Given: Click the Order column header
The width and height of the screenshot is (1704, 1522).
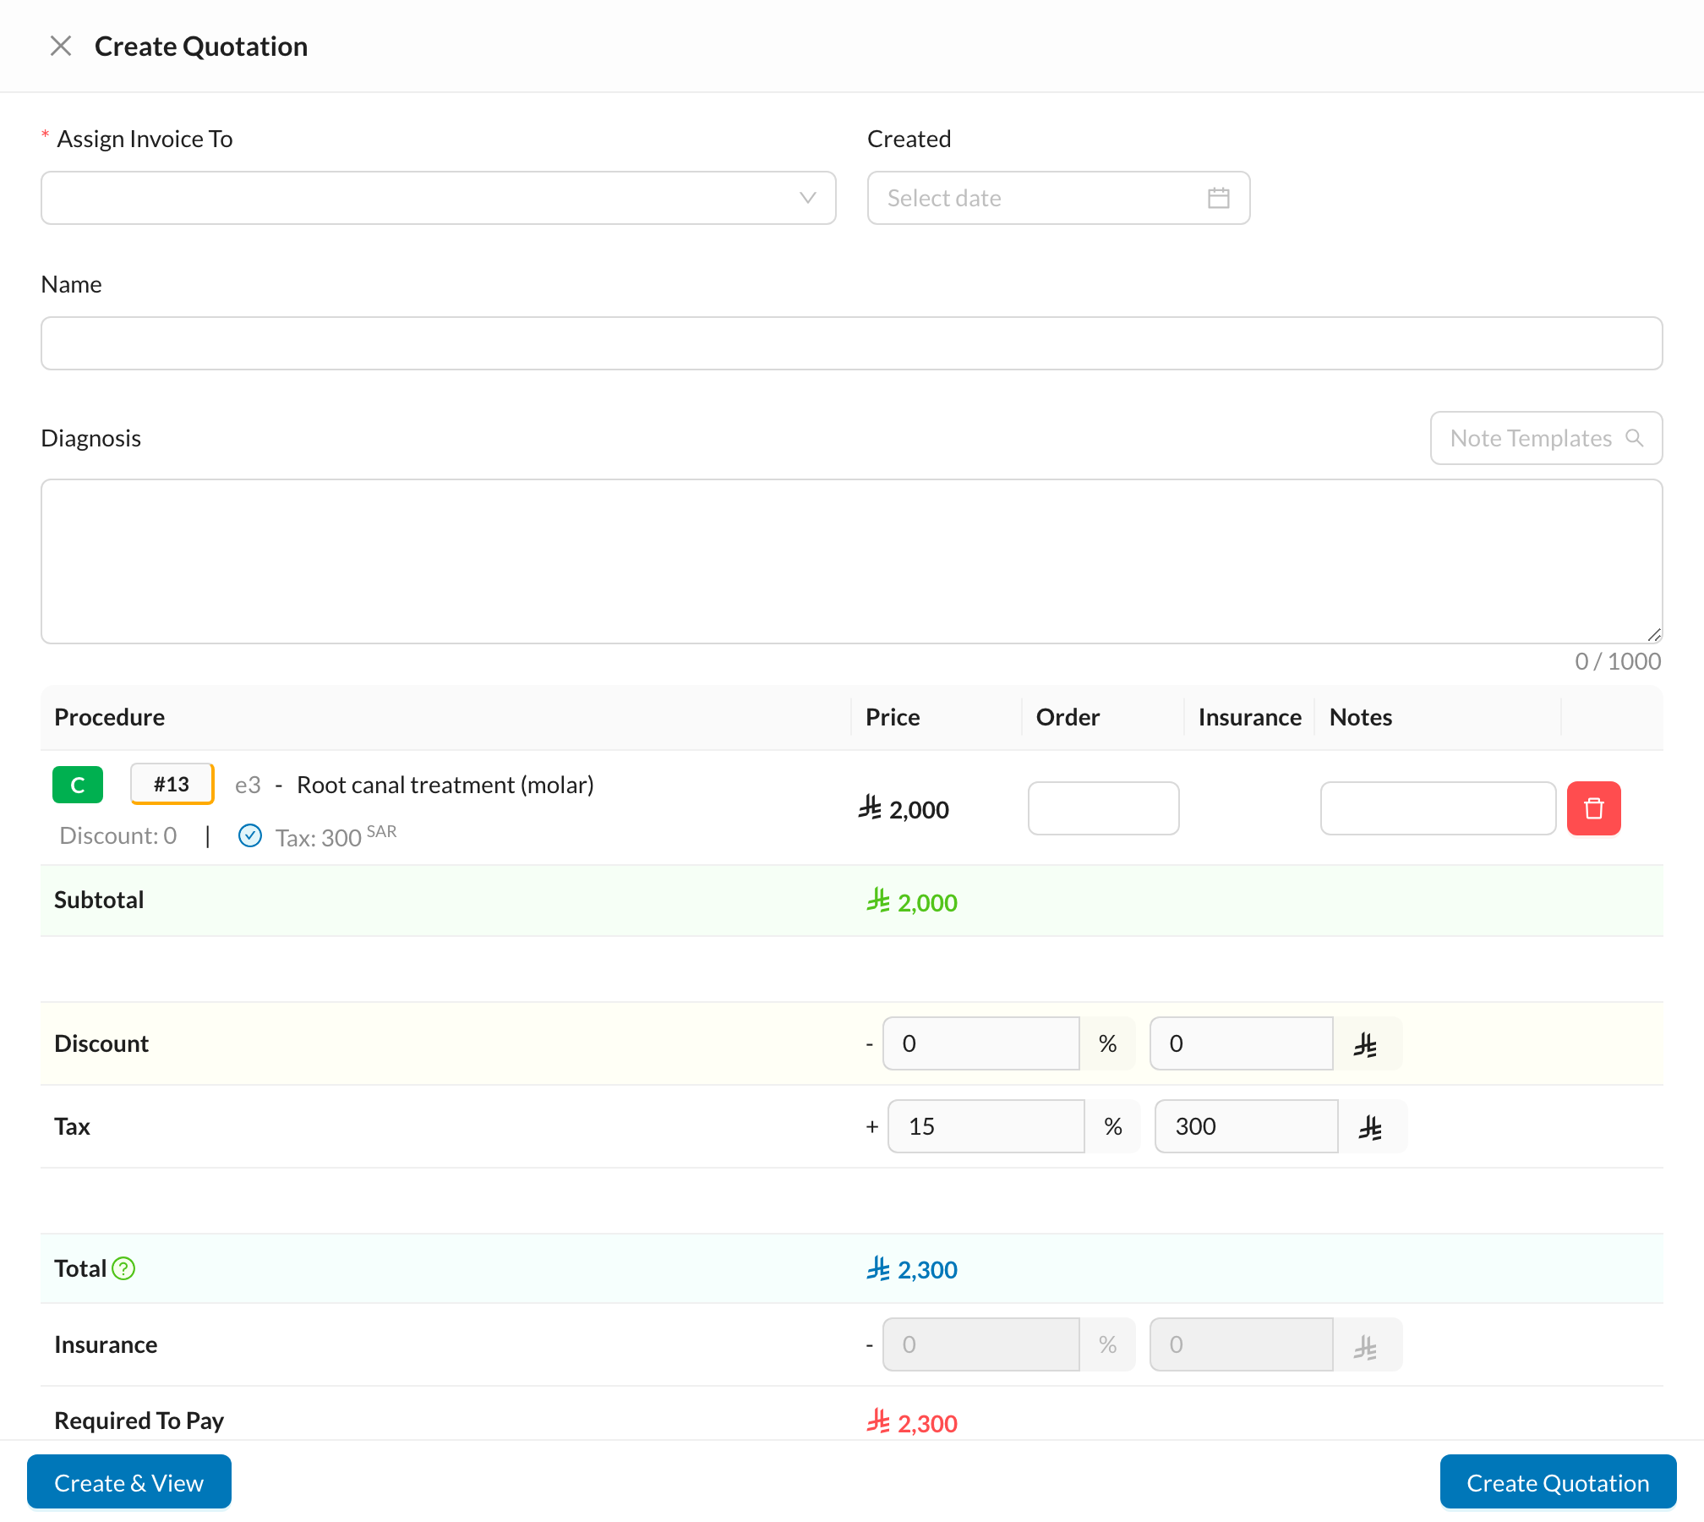Looking at the screenshot, I should coord(1068,717).
